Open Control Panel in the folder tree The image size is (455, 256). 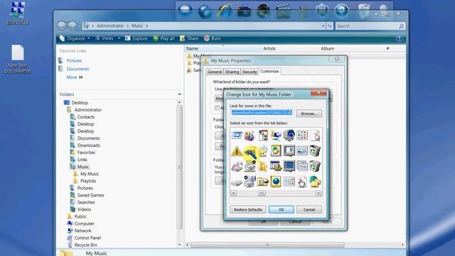[x=87, y=238]
